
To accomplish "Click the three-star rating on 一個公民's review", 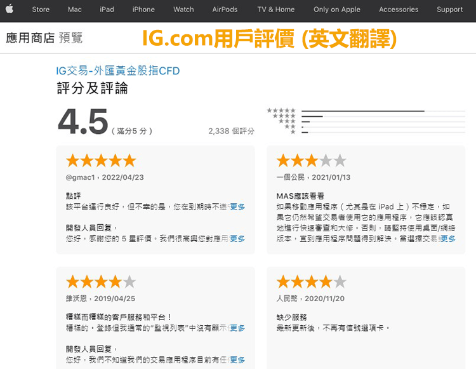I will [311, 160].
